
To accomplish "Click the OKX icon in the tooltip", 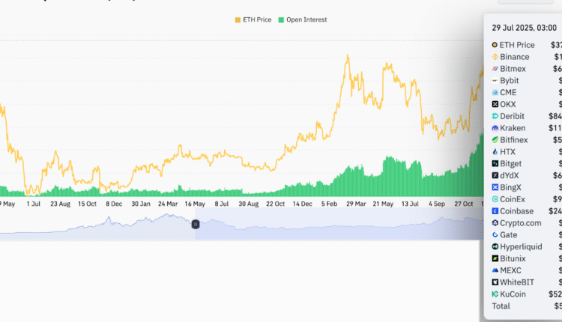I will tap(495, 104).
